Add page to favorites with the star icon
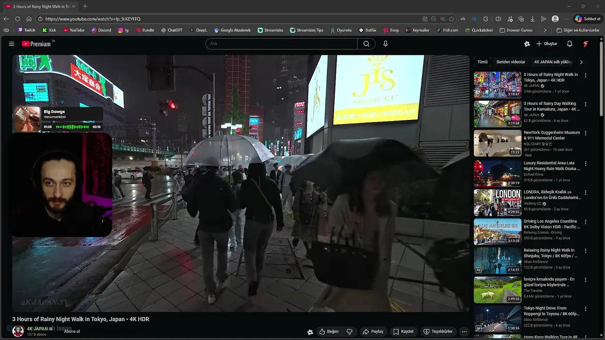The height and width of the screenshot is (340, 605). 451,19
